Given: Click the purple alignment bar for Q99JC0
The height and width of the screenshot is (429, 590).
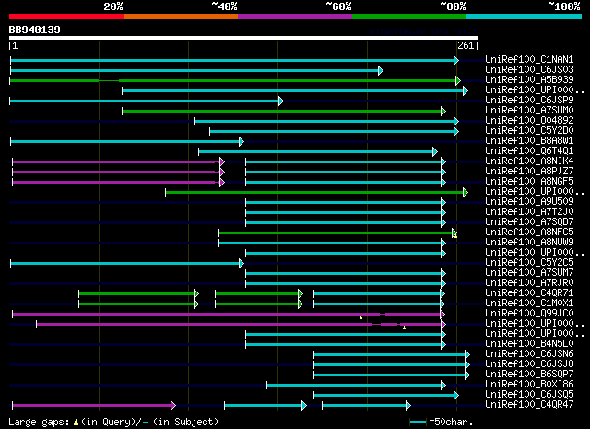Looking at the screenshot, I should point(227,314).
